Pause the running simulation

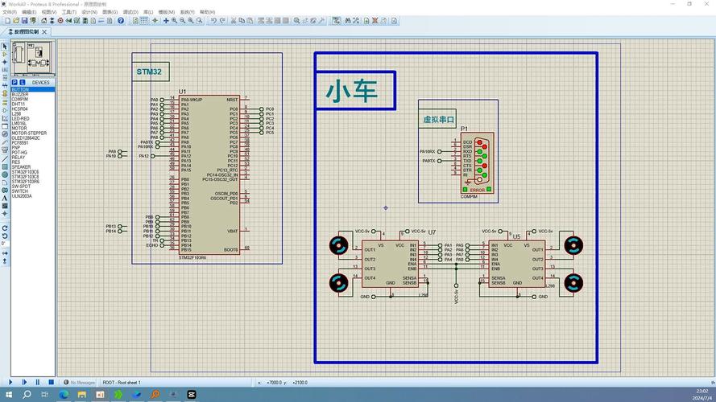[37, 383]
